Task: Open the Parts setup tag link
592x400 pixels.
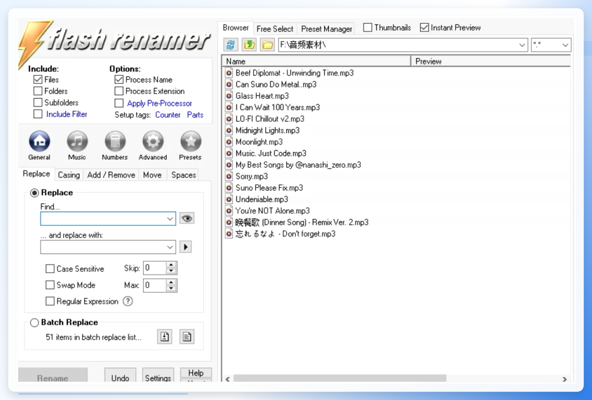Action: click(x=195, y=115)
